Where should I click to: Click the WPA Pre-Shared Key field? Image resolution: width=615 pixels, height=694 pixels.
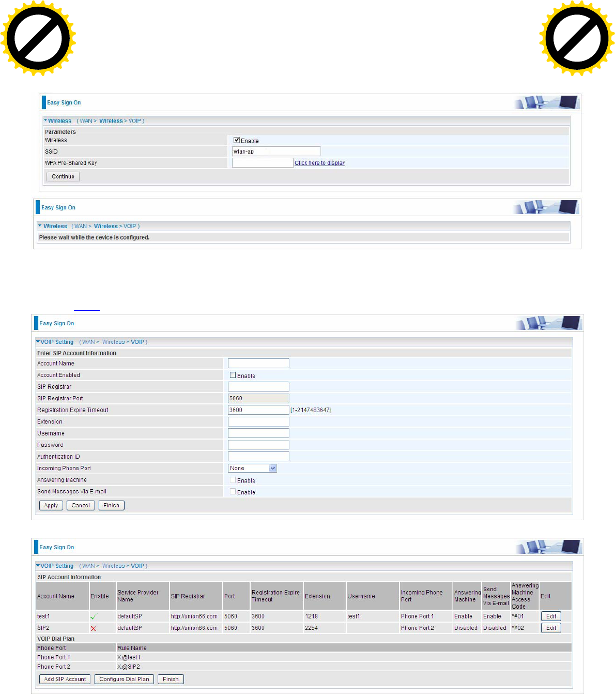point(263,163)
